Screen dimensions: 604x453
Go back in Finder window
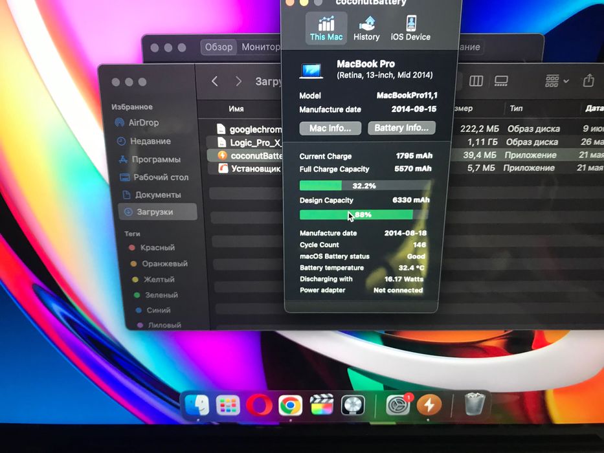click(215, 82)
